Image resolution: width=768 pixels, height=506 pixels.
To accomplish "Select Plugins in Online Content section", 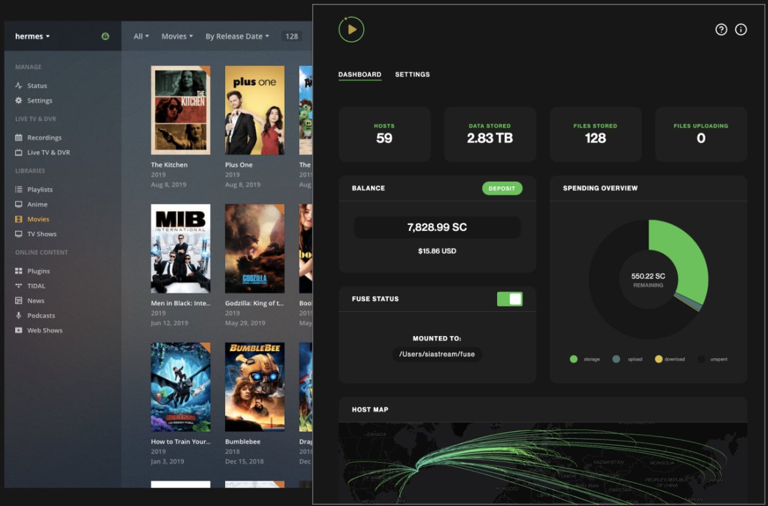I will click(x=39, y=271).
